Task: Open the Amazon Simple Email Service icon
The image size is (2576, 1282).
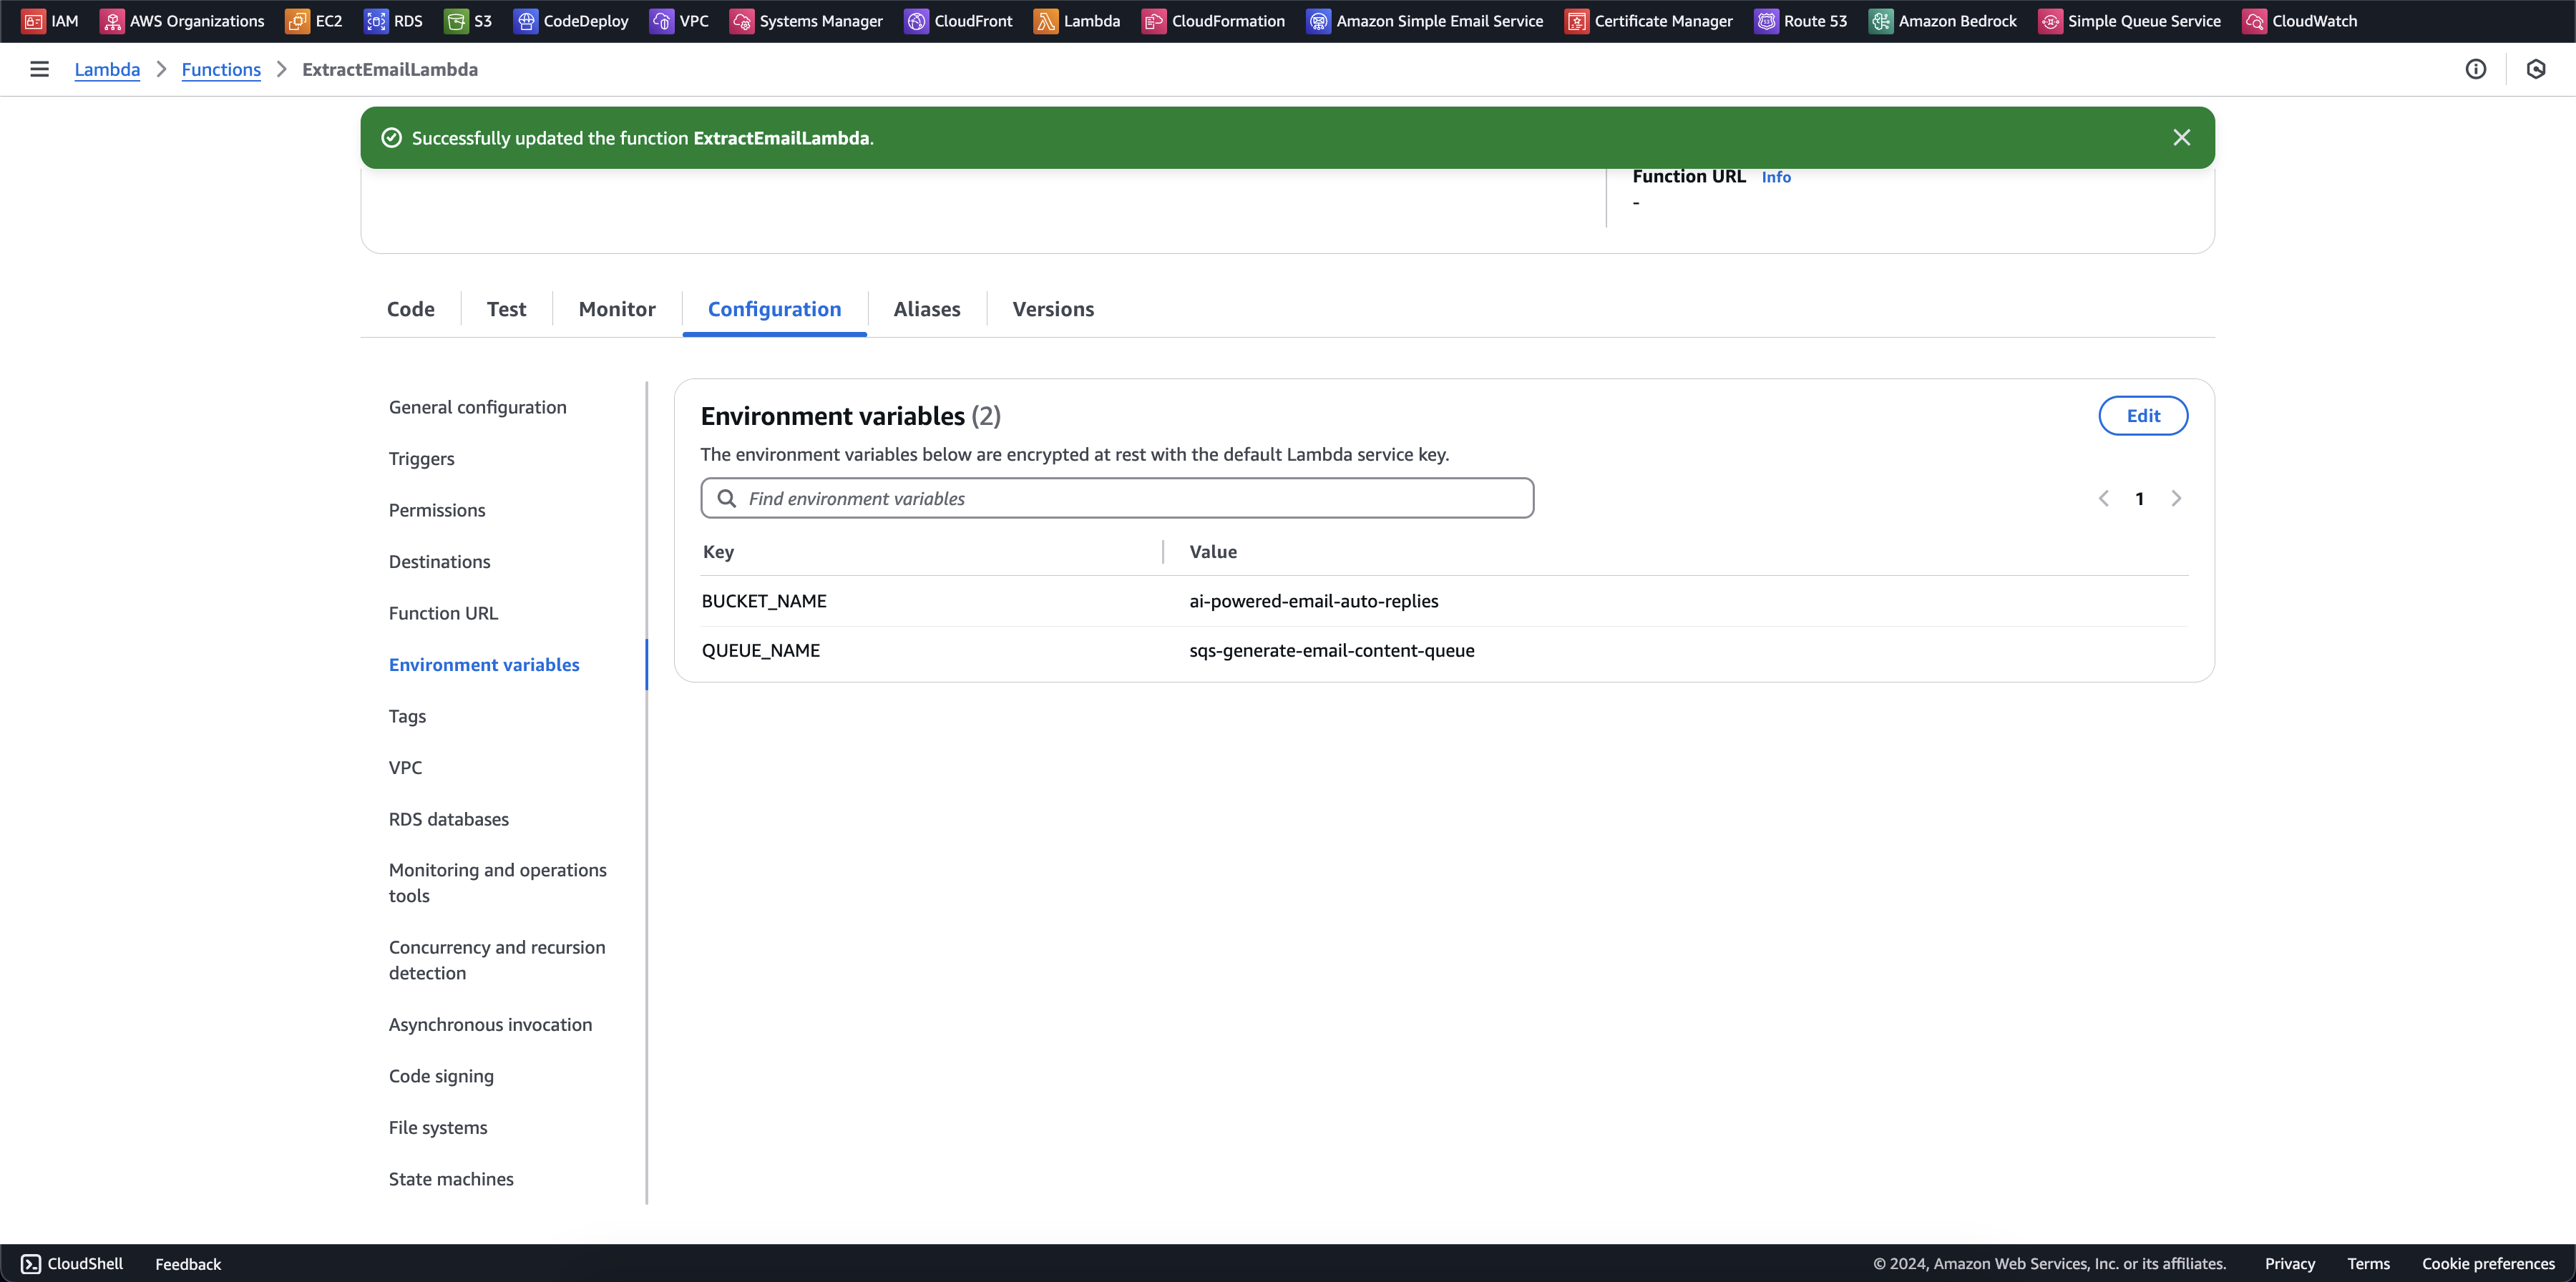Action: pyautogui.click(x=1319, y=21)
